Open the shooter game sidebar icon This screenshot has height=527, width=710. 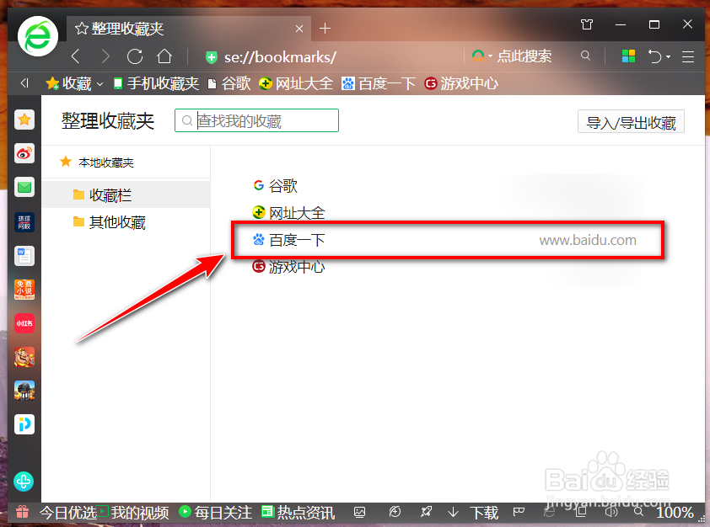point(24,391)
